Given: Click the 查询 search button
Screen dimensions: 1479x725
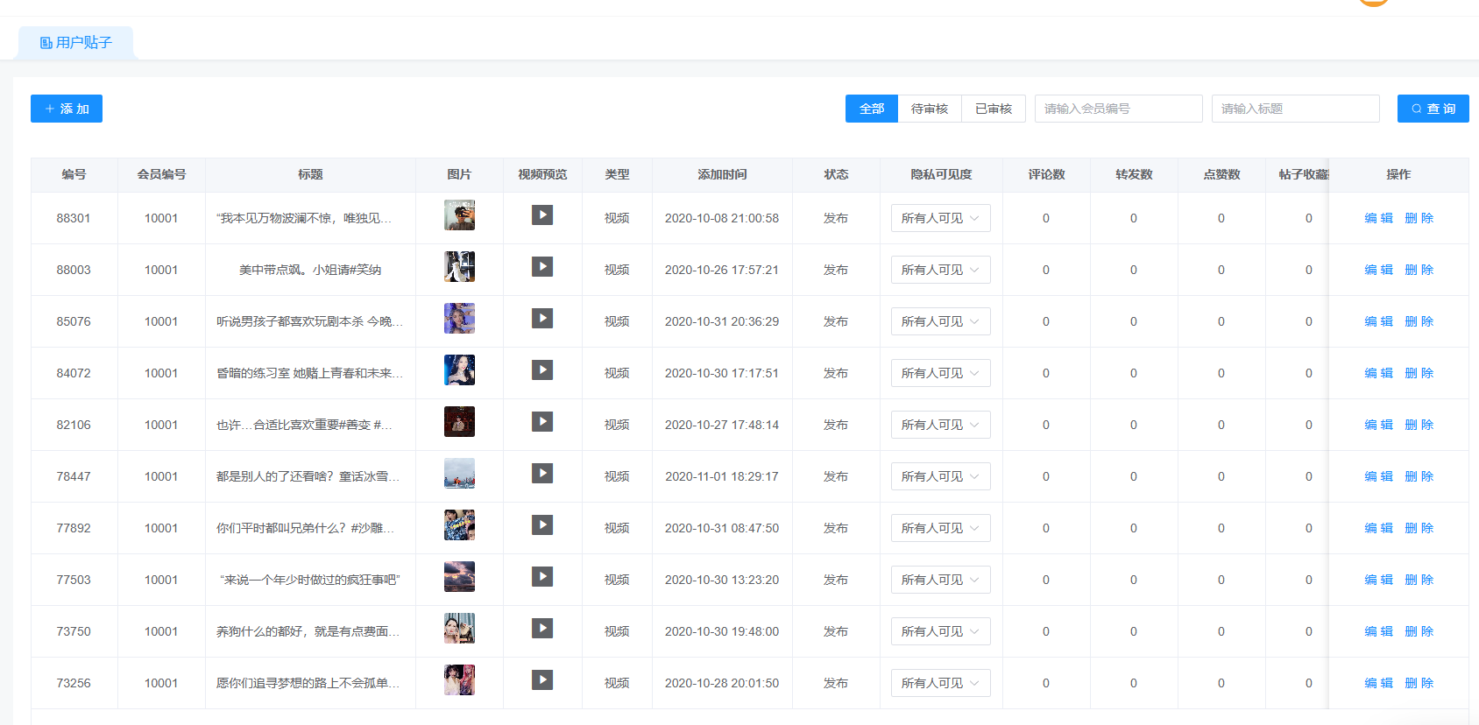Looking at the screenshot, I should (1433, 109).
